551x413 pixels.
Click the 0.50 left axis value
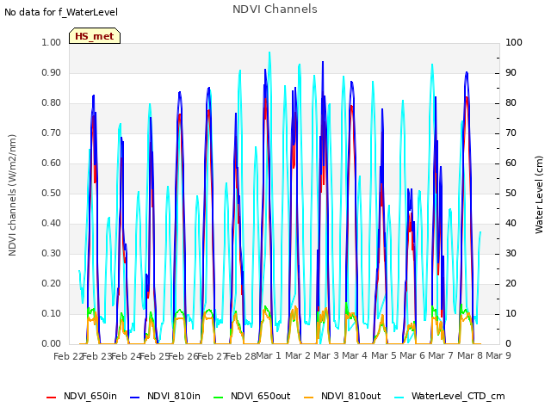pyautogui.click(x=51, y=193)
